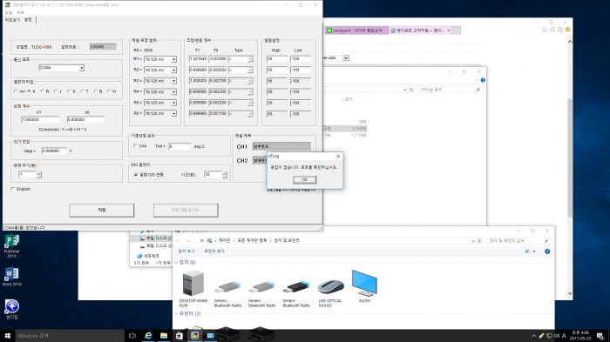The height and width of the screenshot is (342, 610).
Task: Open File Explorer from the taskbar
Action: pos(164,335)
